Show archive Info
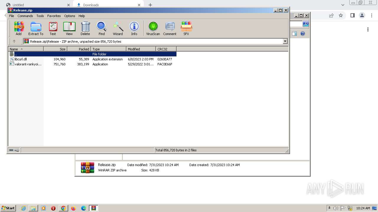This screenshot has height=212, width=378. pos(134,28)
